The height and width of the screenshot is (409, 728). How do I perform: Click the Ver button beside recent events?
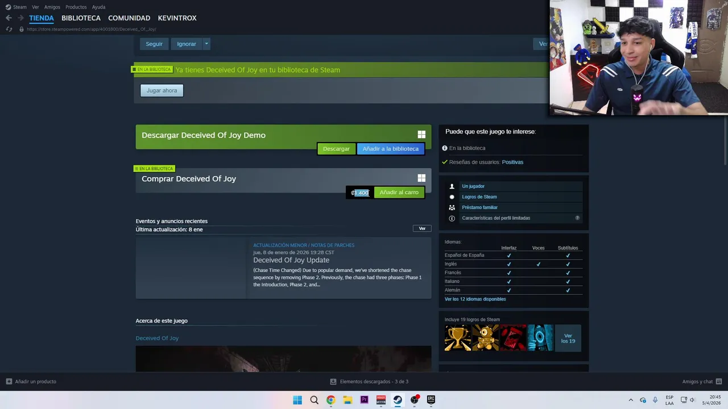422,228
